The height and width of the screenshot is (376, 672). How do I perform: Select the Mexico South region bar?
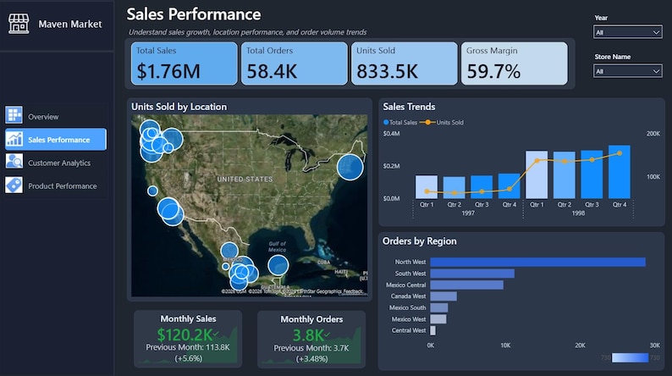coord(439,307)
